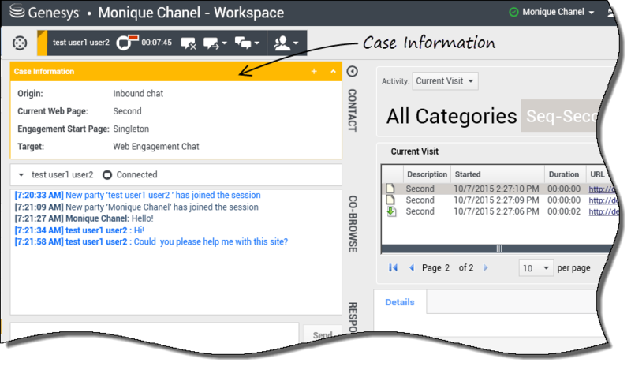Sort by the URL column header
This screenshot has height=366, width=631.
pos(597,174)
